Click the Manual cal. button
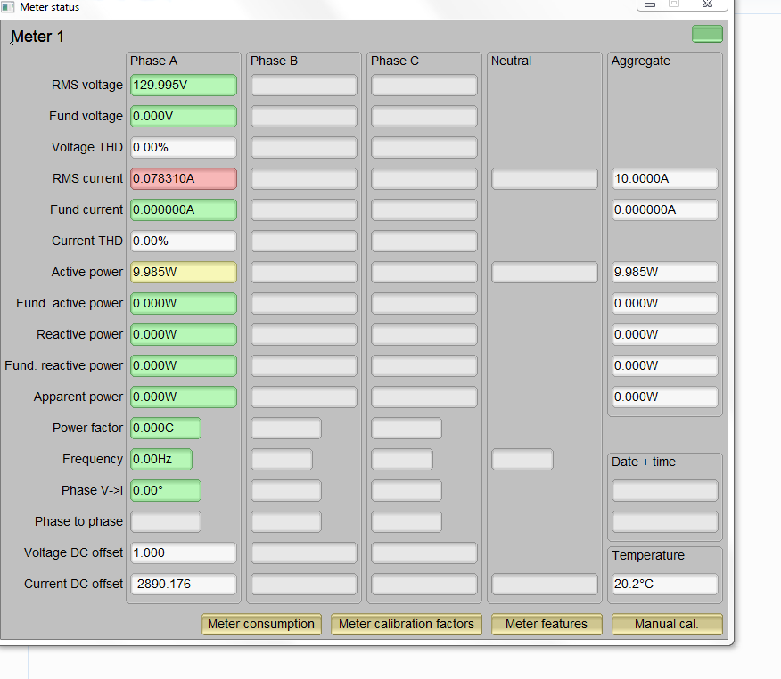The width and height of the screenshot is (781, 679). pyautogui.click(x=667, y=624)
